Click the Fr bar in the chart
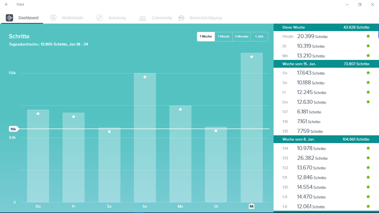The image size is (379, 213). 74,157
